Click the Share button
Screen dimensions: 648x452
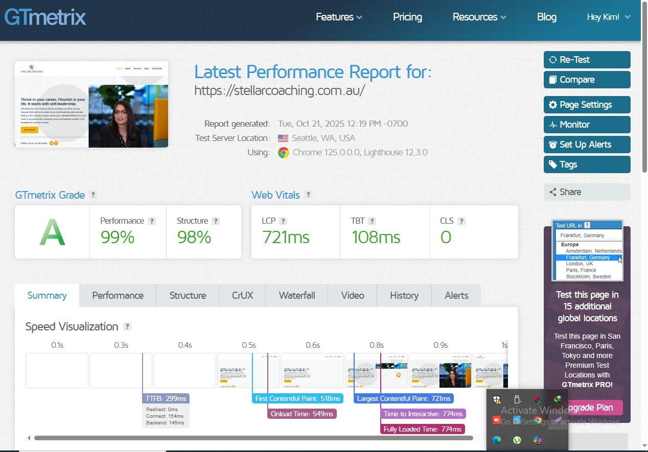(587, 192)
